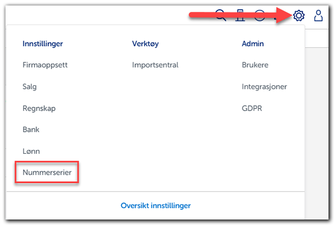Click the Oversikt innstillinger link
The width and height of the screenshot is (334, 225).
156,206
